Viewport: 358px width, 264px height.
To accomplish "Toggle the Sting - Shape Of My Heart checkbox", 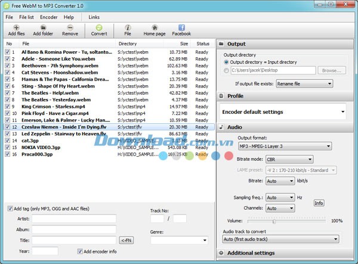I will point(7,86).
